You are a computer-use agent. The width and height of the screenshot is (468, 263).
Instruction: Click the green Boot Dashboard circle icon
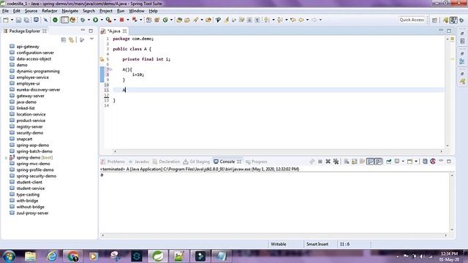click(56, 20)
